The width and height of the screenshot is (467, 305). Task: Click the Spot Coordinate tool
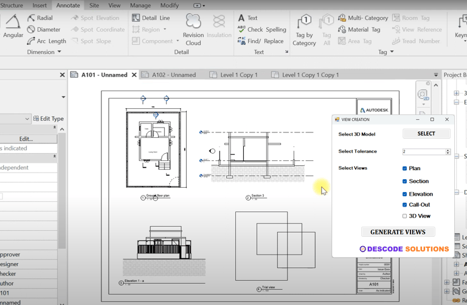pyautogui.click(x=98, y=29)
